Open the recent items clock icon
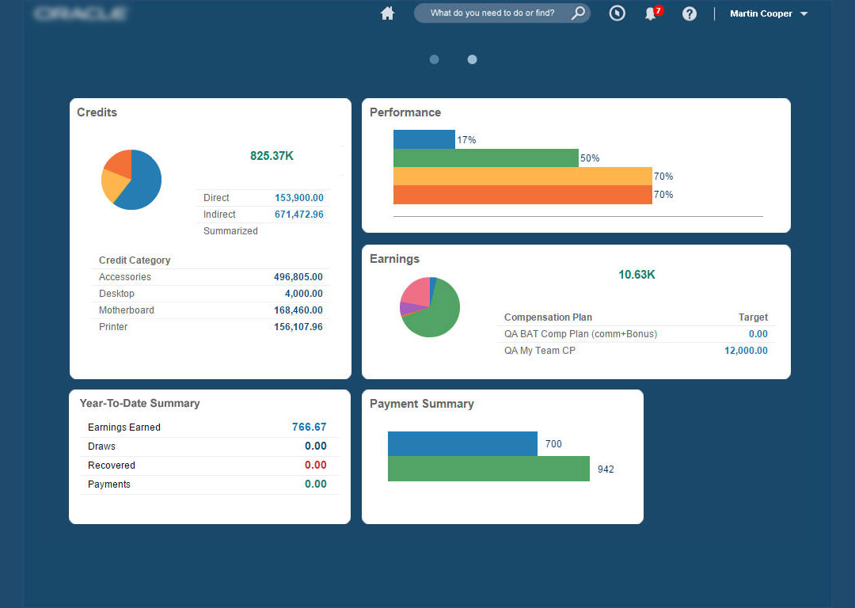The height and width of the screenshot is (608, 855). pyautogui.click(x=617, y=13)
